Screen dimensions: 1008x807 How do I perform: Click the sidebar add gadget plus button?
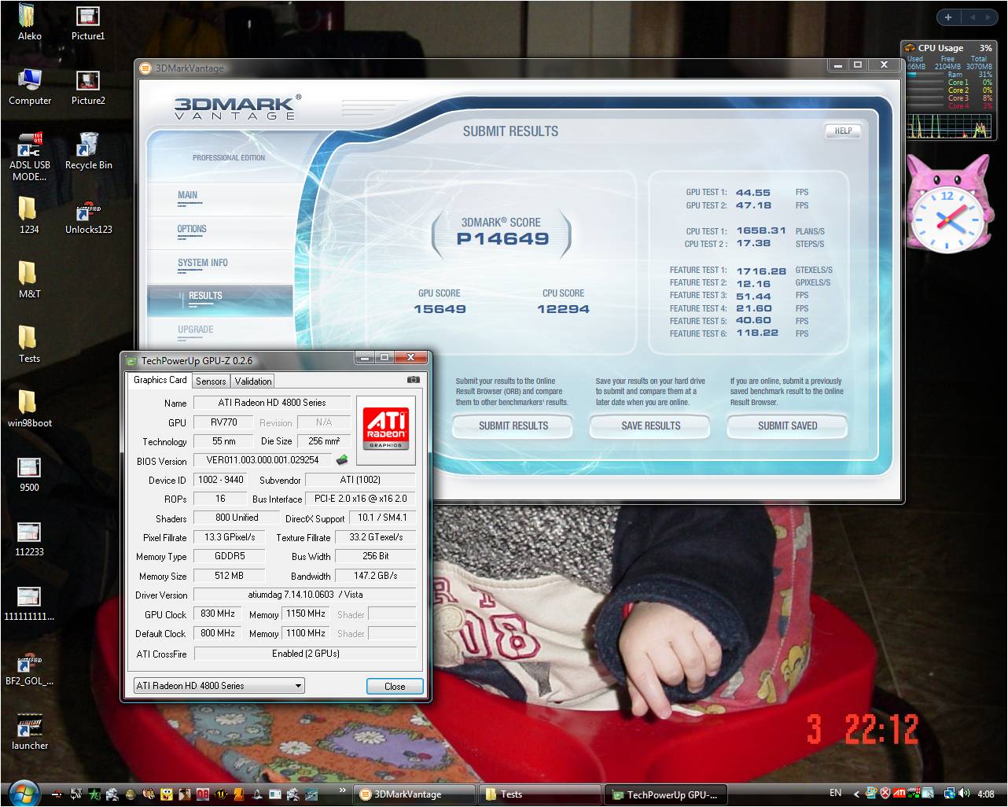click(947, 17)
